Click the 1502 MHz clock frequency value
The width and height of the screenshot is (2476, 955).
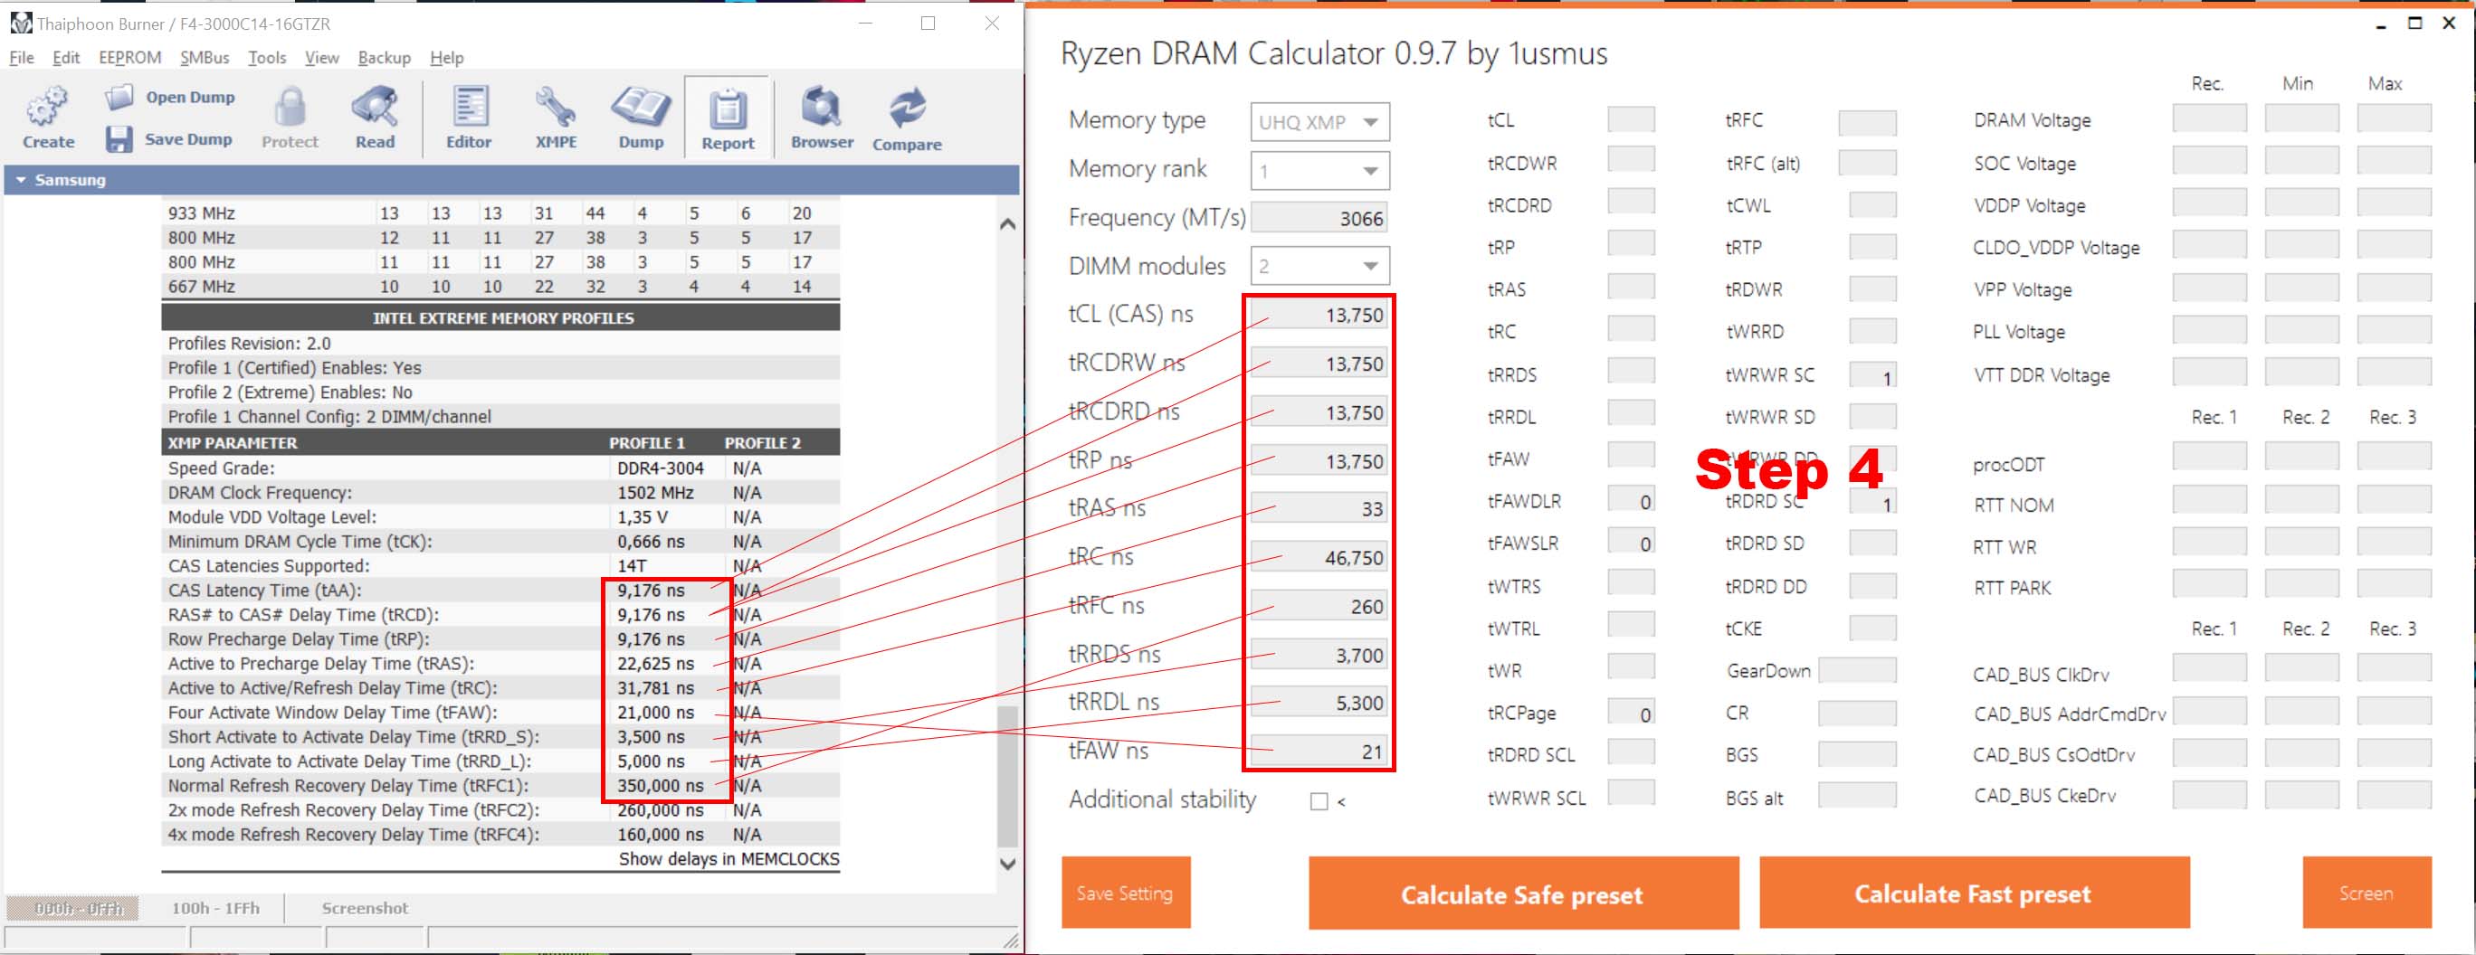(655, 493)
